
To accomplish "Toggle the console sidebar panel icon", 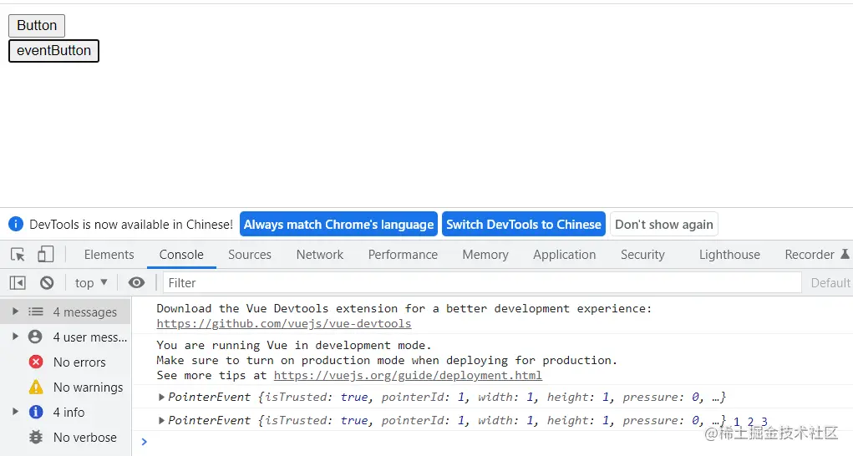I will pos(18,282).
